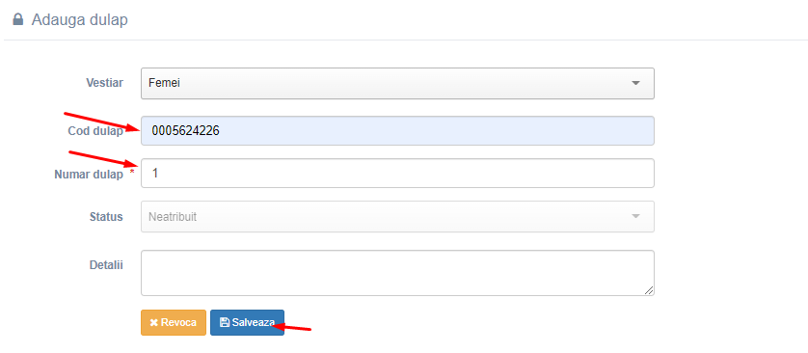Viewport: 808px width, 353px height.
Task: Click the Numar dulap field label
Action: (x=89, y=175)
